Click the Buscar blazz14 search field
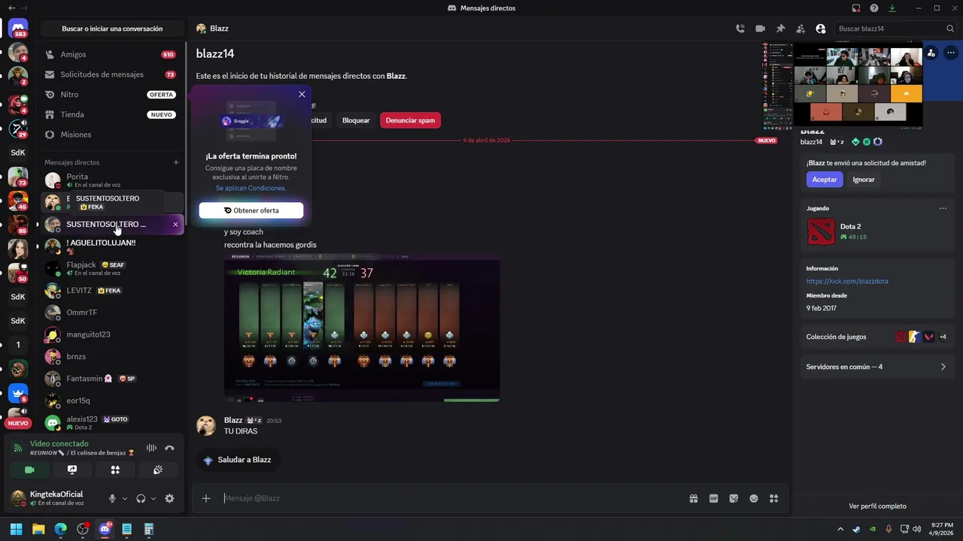Image resolution: width=963 pixels, height=541 pixels. pyautogui.click(x=895, y=29)
